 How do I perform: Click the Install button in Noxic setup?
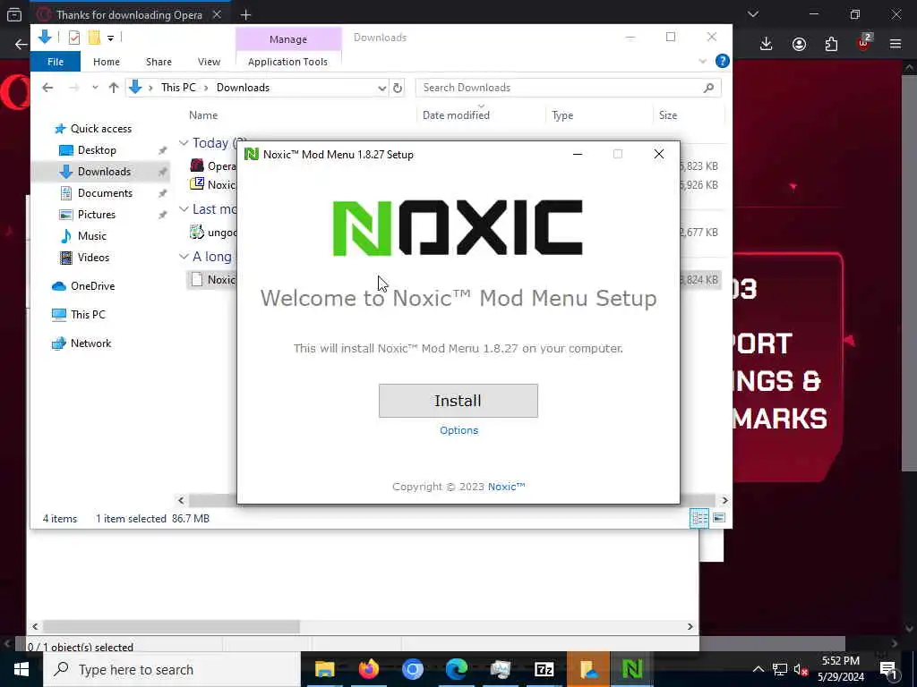click(x=458, y=401)
